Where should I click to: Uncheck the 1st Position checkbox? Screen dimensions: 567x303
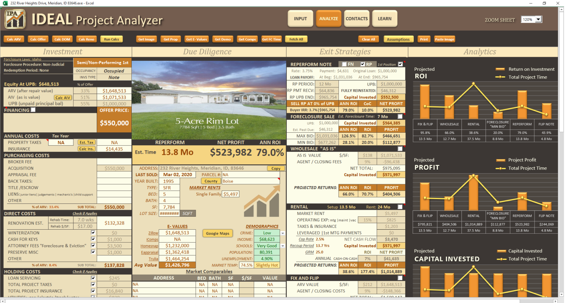coord(400,64)
